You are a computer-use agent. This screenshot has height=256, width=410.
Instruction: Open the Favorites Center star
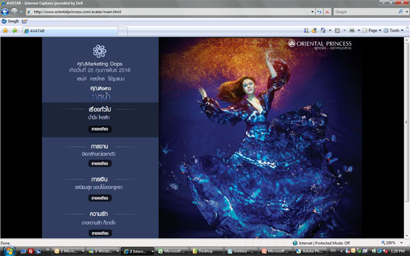point(5,31)
